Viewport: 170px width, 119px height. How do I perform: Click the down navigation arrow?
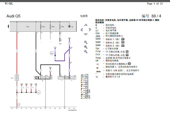click(x=86, y=34)
